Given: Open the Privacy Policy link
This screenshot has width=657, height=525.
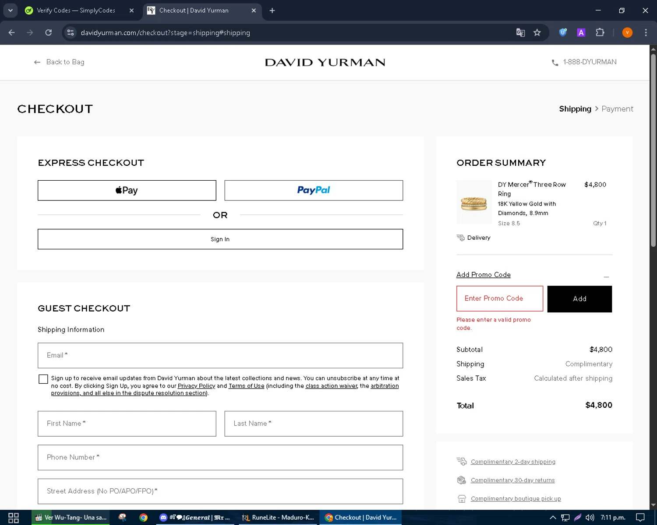Looking at the screenshot, I should [x=197, y=386].
